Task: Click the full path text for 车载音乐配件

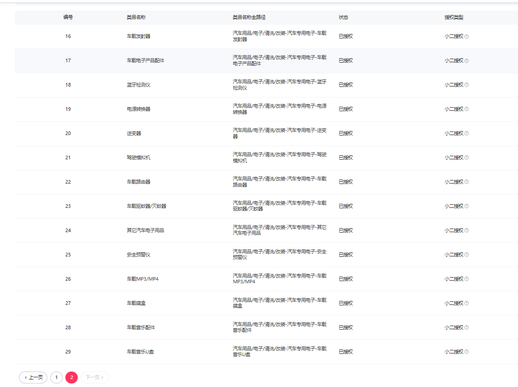Action: coord(280,327)
